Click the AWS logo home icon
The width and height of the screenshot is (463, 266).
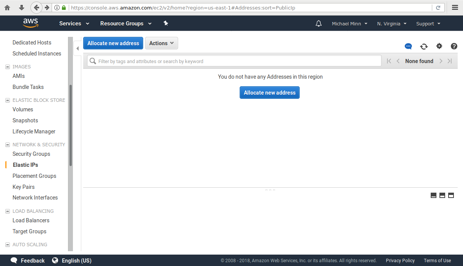[x=30, y=23]
